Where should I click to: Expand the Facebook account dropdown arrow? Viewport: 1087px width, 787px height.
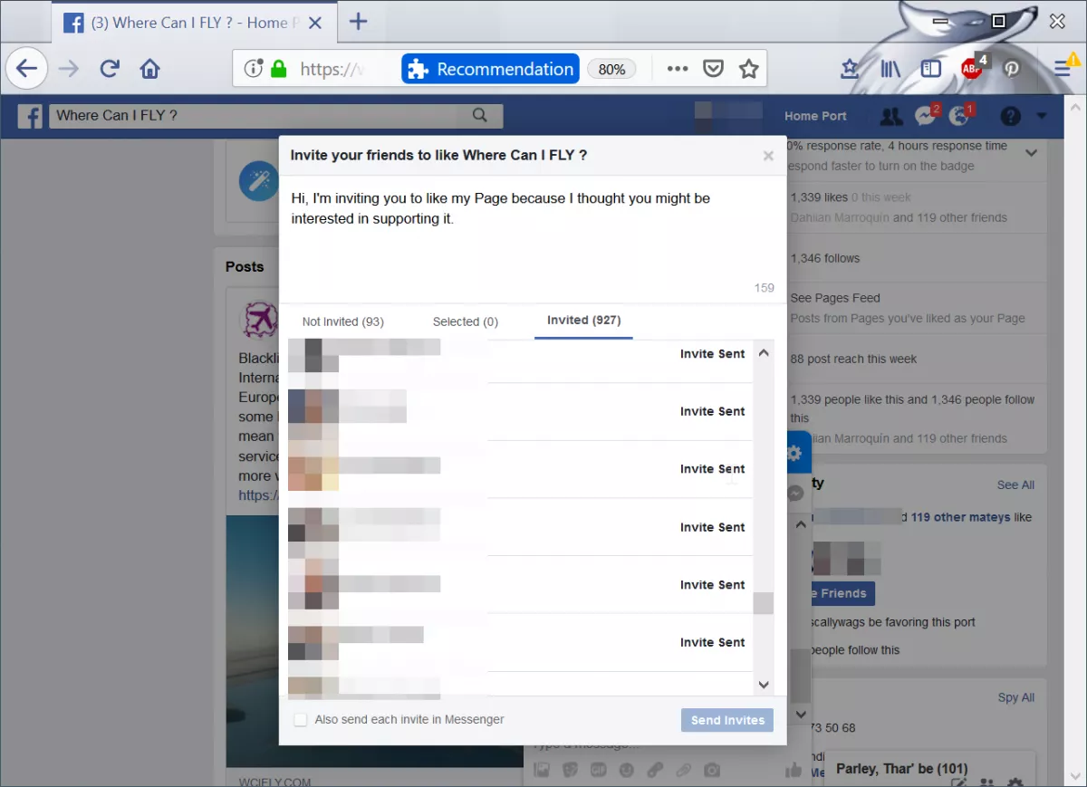point(1041,116)
